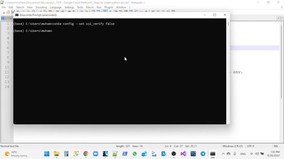Click the tab scroll right arrow in Notepad++

[x=282, y=18]
